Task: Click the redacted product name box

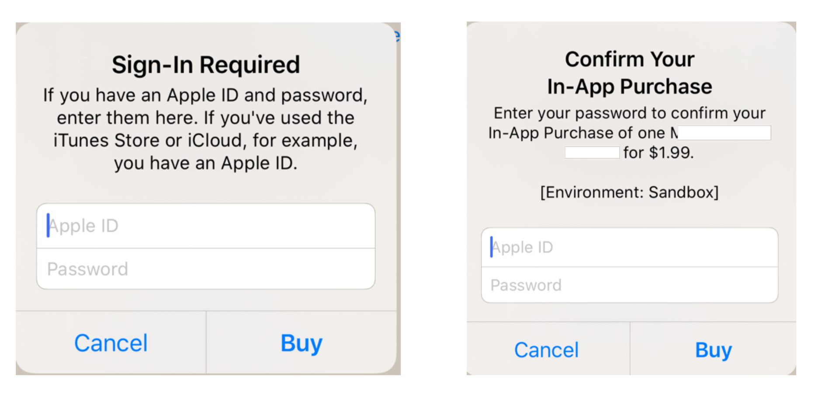Action: [x=724, y=132]
